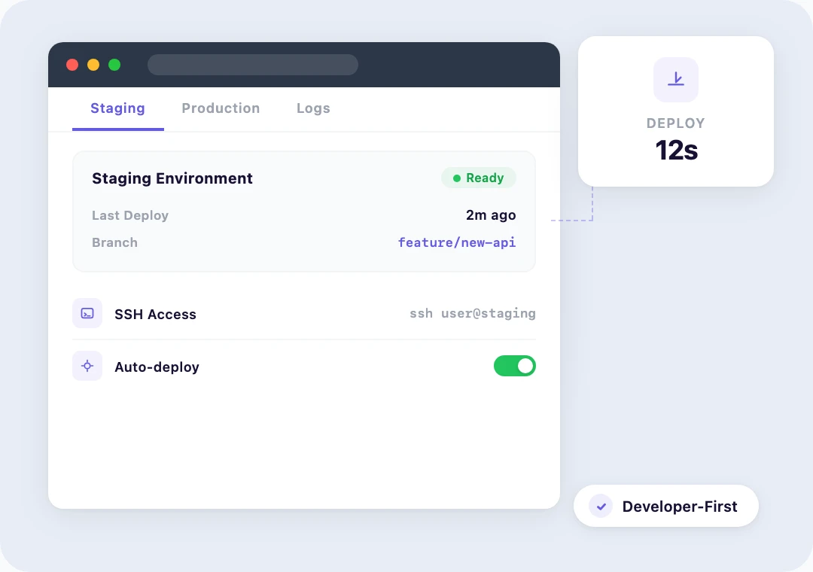Open the feature/new-api branch link

tap(457, 242)
